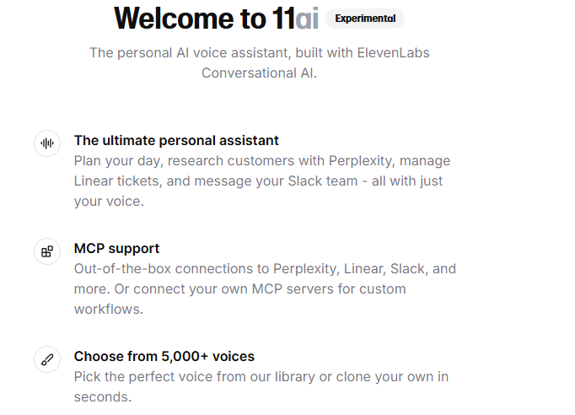Screen dimensions: 575x415
Task: Click the 'Welcome to 11ai' heading
Action: click(x=216, y=18)
